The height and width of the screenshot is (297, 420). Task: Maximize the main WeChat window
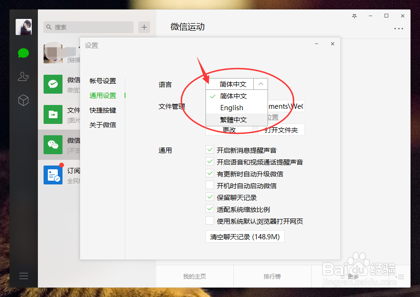point(386,16)
